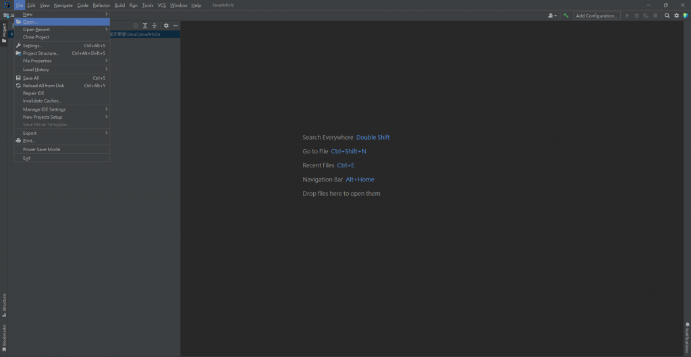Choose Repair IDE
Viewport: 691px width, 357px height.
62,93
